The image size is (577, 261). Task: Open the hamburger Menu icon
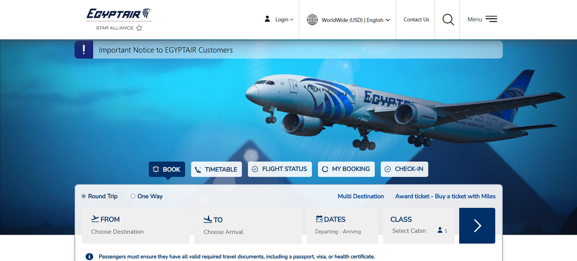(x=491, y=19)
